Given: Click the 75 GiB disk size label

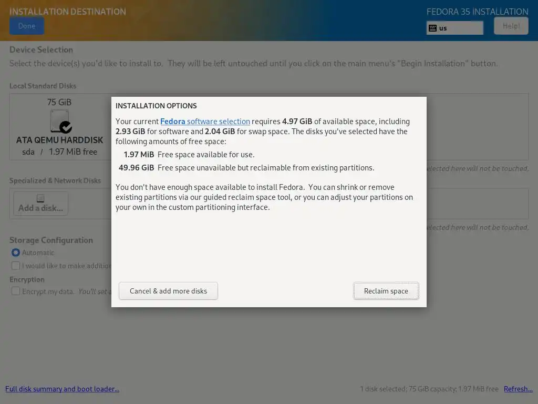Looking at the screenshot, I should (59, 102).
